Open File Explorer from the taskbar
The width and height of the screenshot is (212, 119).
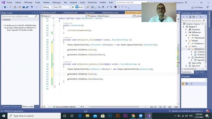point(87,116)
